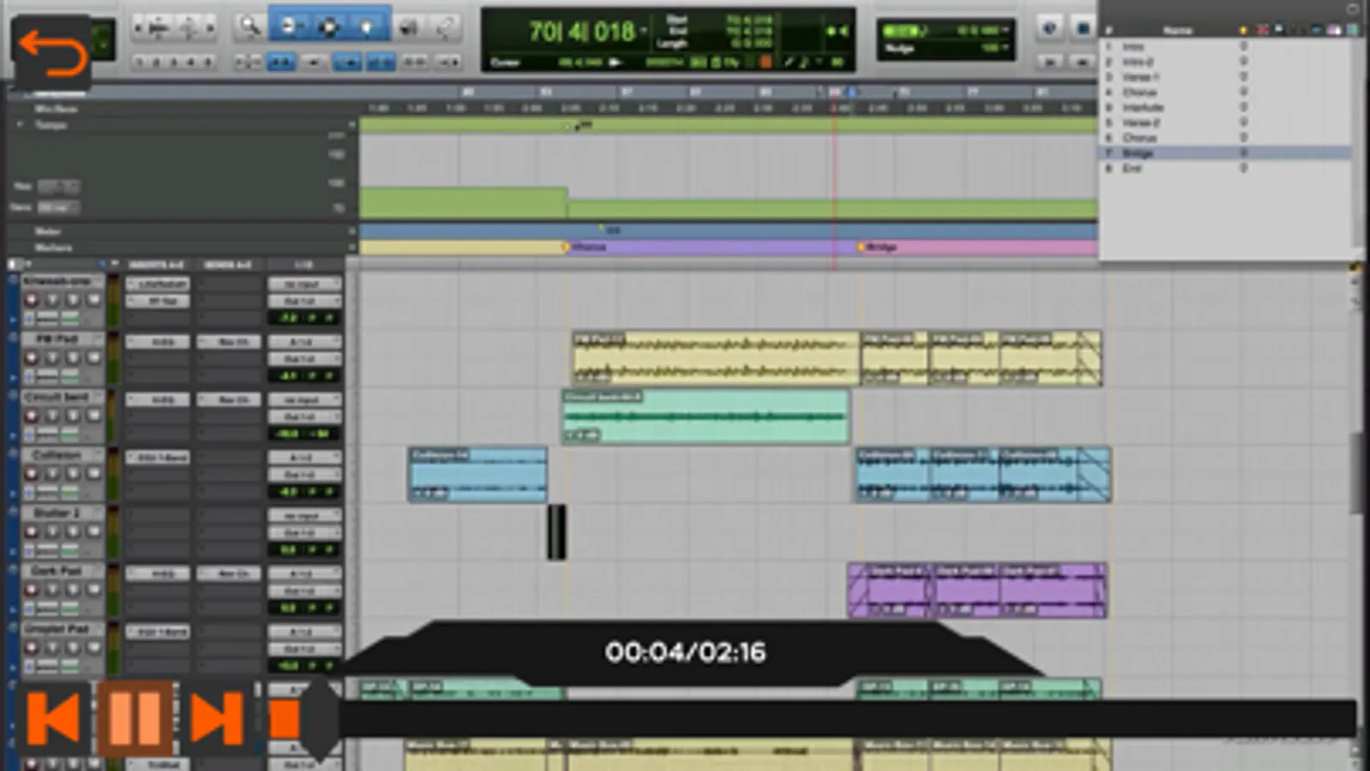Click the add button on the Markers ruler
Screen dimensions: 1370x771
coord(351,248)
